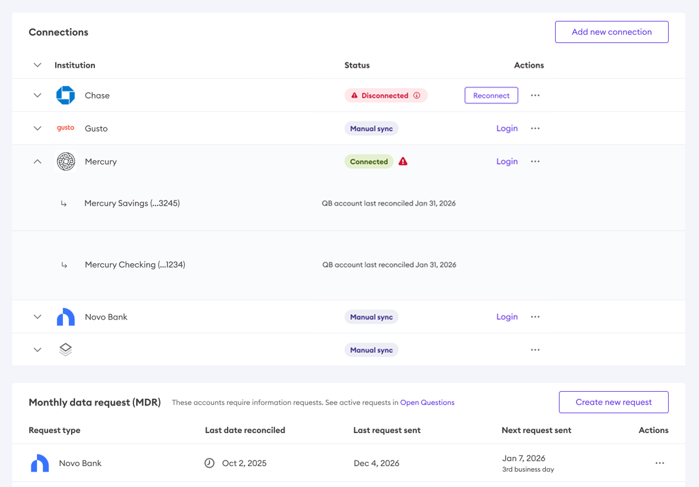699x487 pixels.
Task: Click the Create new request button
Action: pyautogui.click(x=614, y=402)
